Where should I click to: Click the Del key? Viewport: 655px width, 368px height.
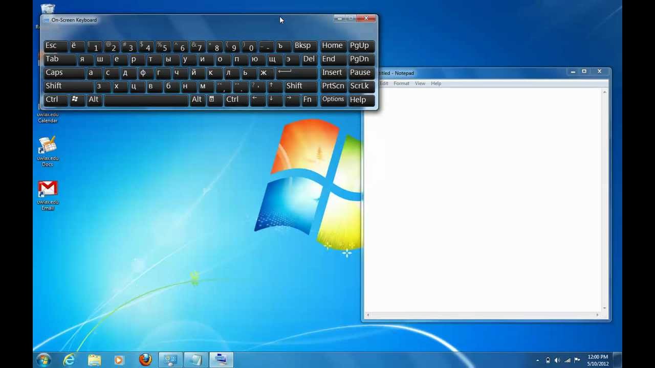[309, 59]
